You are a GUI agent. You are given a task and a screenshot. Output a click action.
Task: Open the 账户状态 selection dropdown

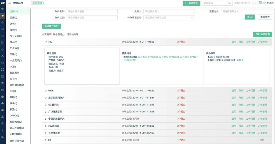coord(92,18)
